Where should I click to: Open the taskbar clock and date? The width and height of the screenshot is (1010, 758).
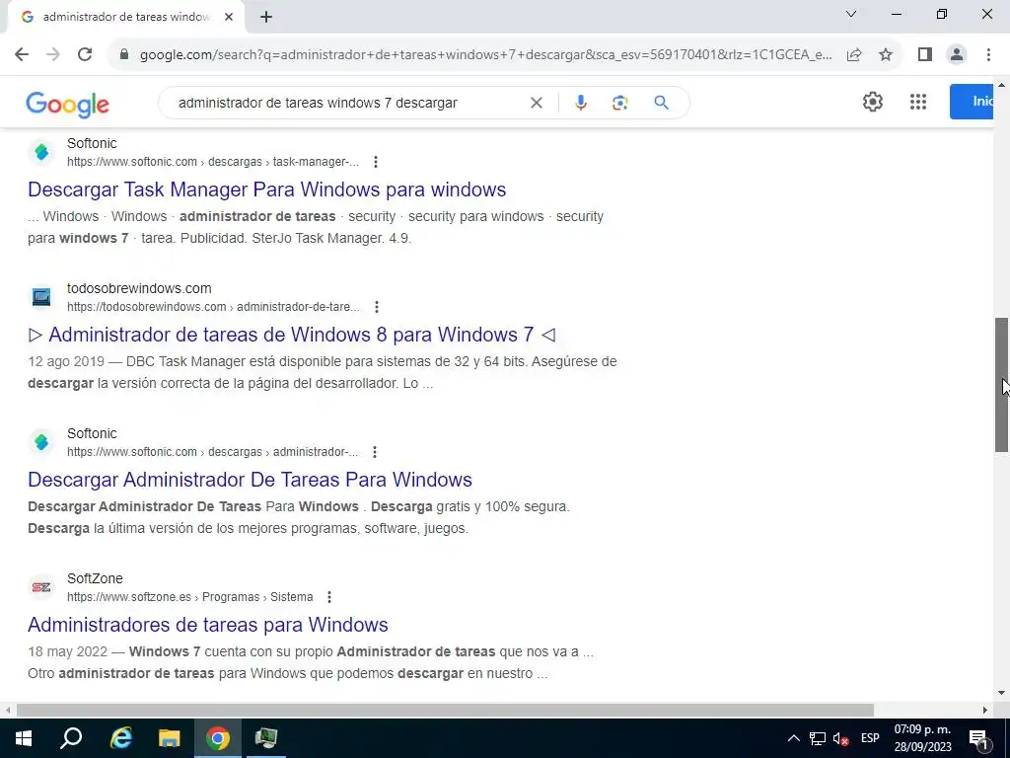(x=922, y=738)
